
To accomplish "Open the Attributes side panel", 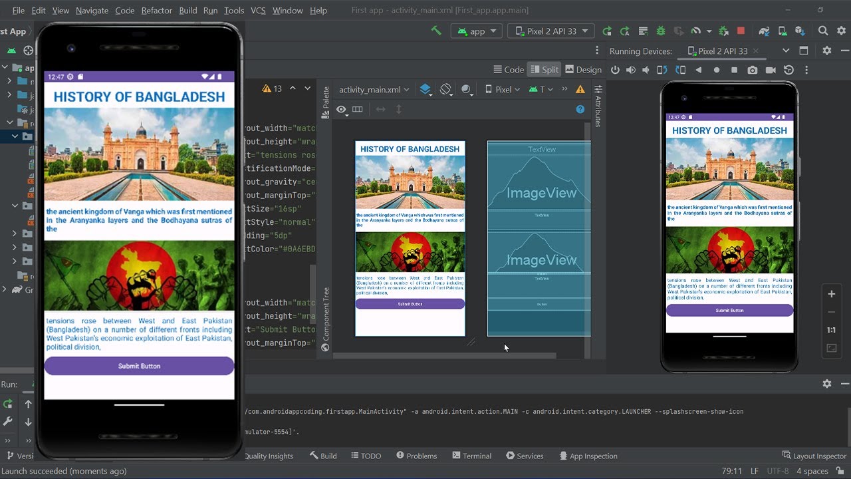I will [598, 106].
